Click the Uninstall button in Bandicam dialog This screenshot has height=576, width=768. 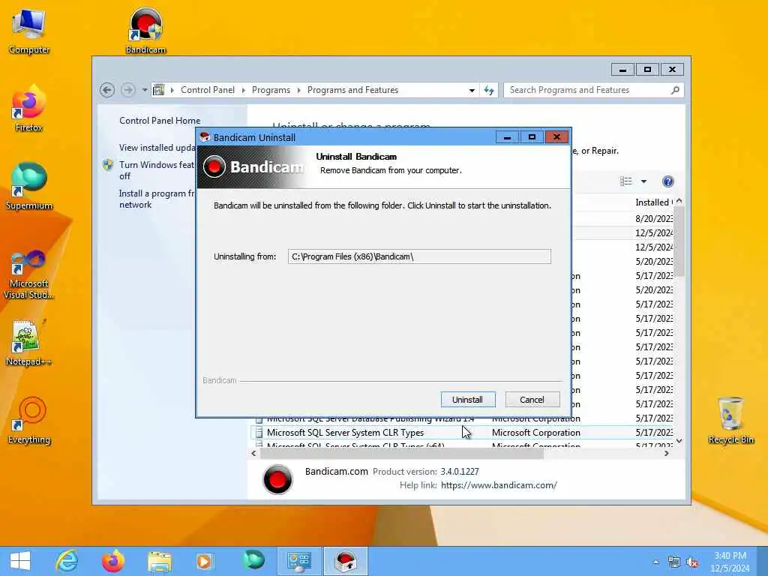point(468,400)
